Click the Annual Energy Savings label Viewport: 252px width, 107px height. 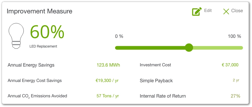pyautogui.click(x=31, y=65)
